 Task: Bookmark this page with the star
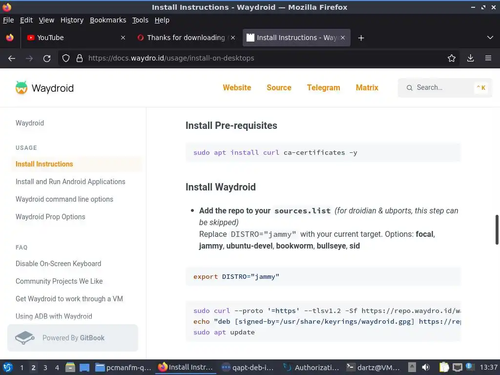[x=452, y=59]
